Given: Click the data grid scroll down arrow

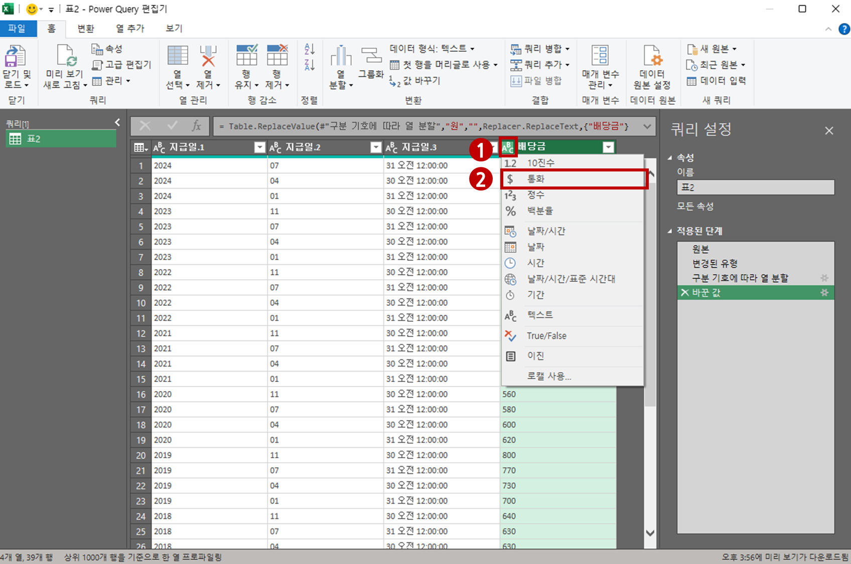Looking at the screenshot, I should click(650, 533).
